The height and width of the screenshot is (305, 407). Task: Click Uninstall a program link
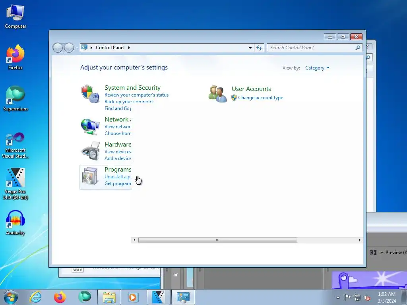click(118, 177)
